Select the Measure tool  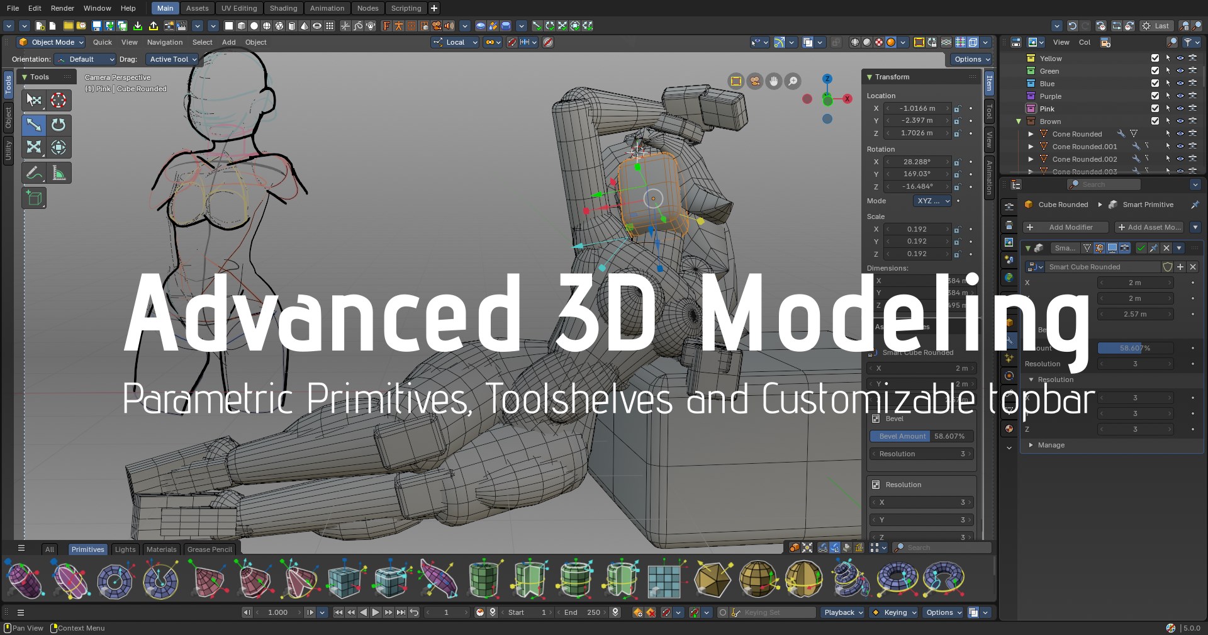[x=59, y=173]
